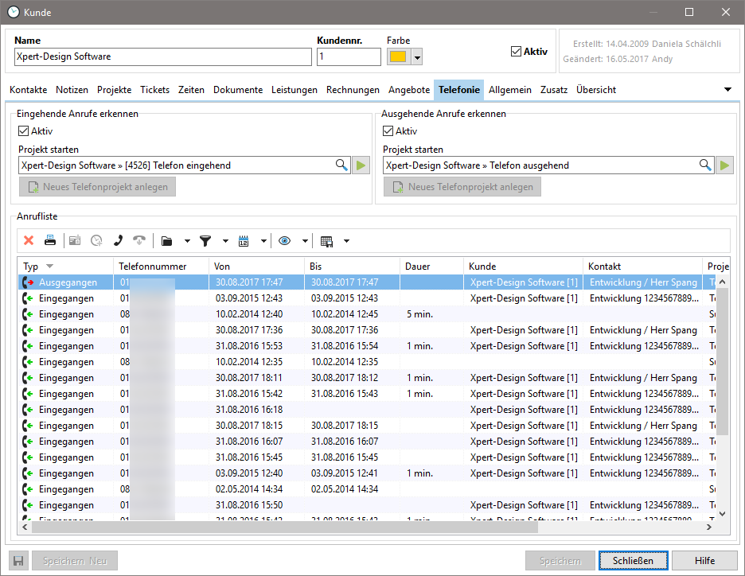Click the funnel filter icon
745x576 pixels.
(x=205, y=240)
